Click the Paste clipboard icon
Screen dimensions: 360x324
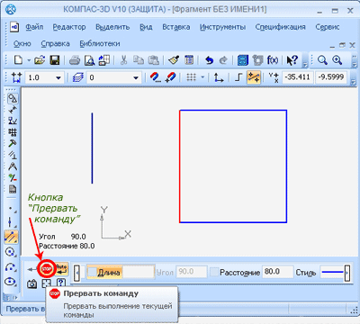[153, 60]
